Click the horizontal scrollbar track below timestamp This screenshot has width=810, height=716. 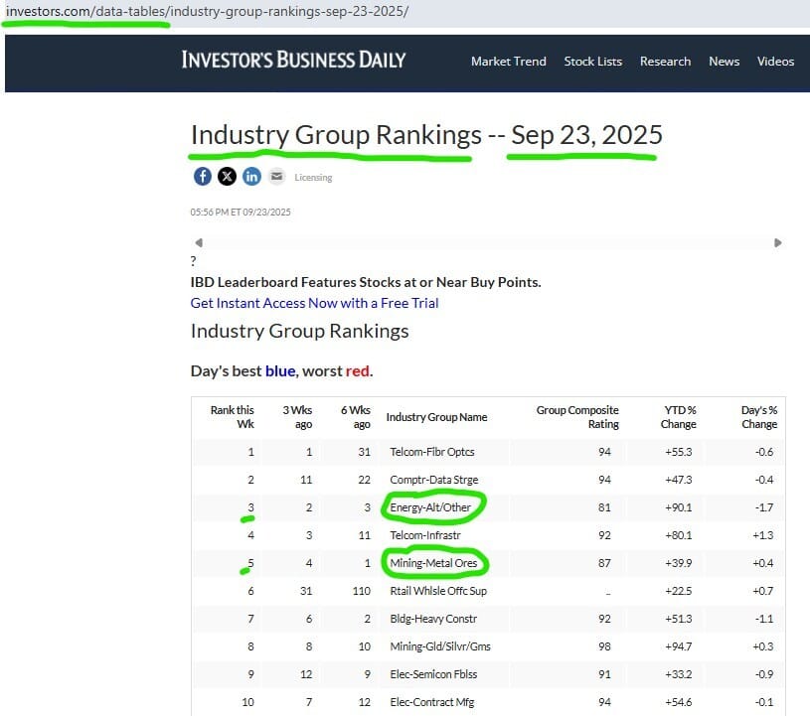tap(487, 242)
